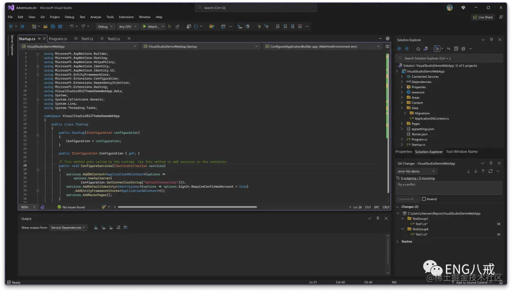Click the Home icon in Solution Explorer
The width and height of the screenshot is (512, 292).
(x=419, y=49)
